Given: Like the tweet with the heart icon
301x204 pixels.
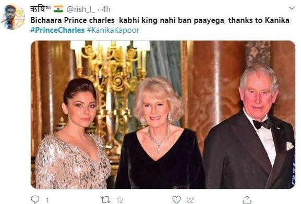Looking at the screenshot, I should tap(176, 200).
